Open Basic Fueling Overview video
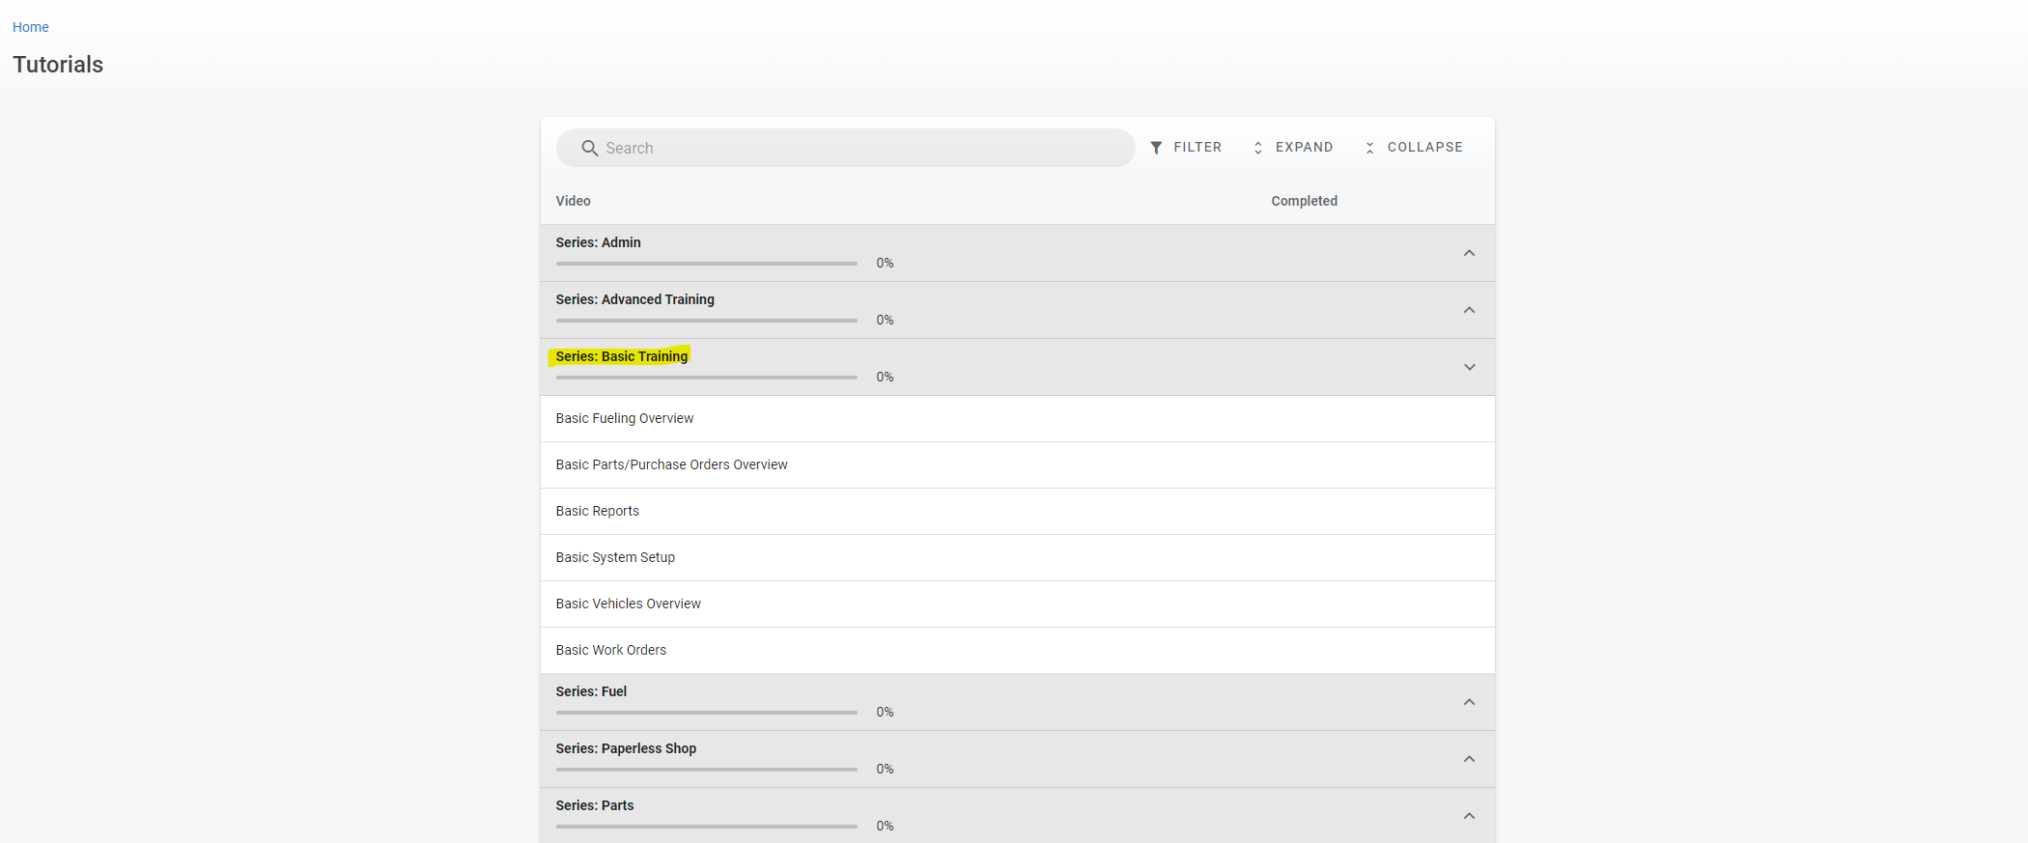 coord(625,418)
